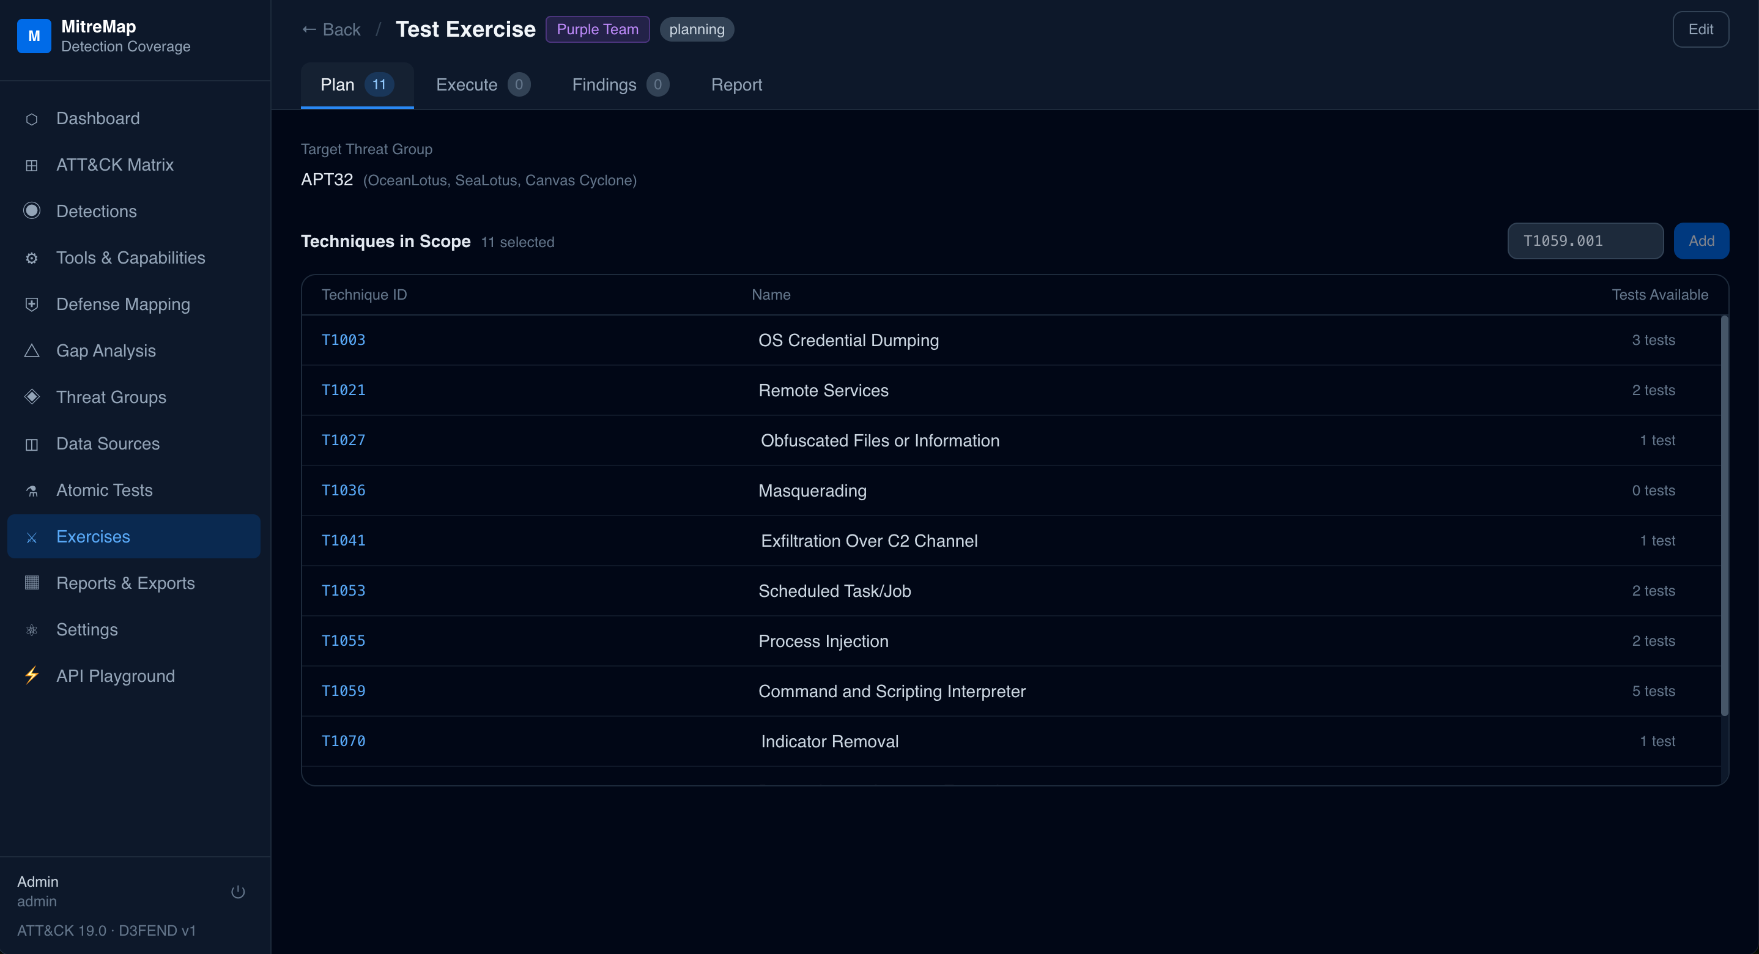Click the Indicator Removal name cell
1759x954 pixels.
pos(829,742)
